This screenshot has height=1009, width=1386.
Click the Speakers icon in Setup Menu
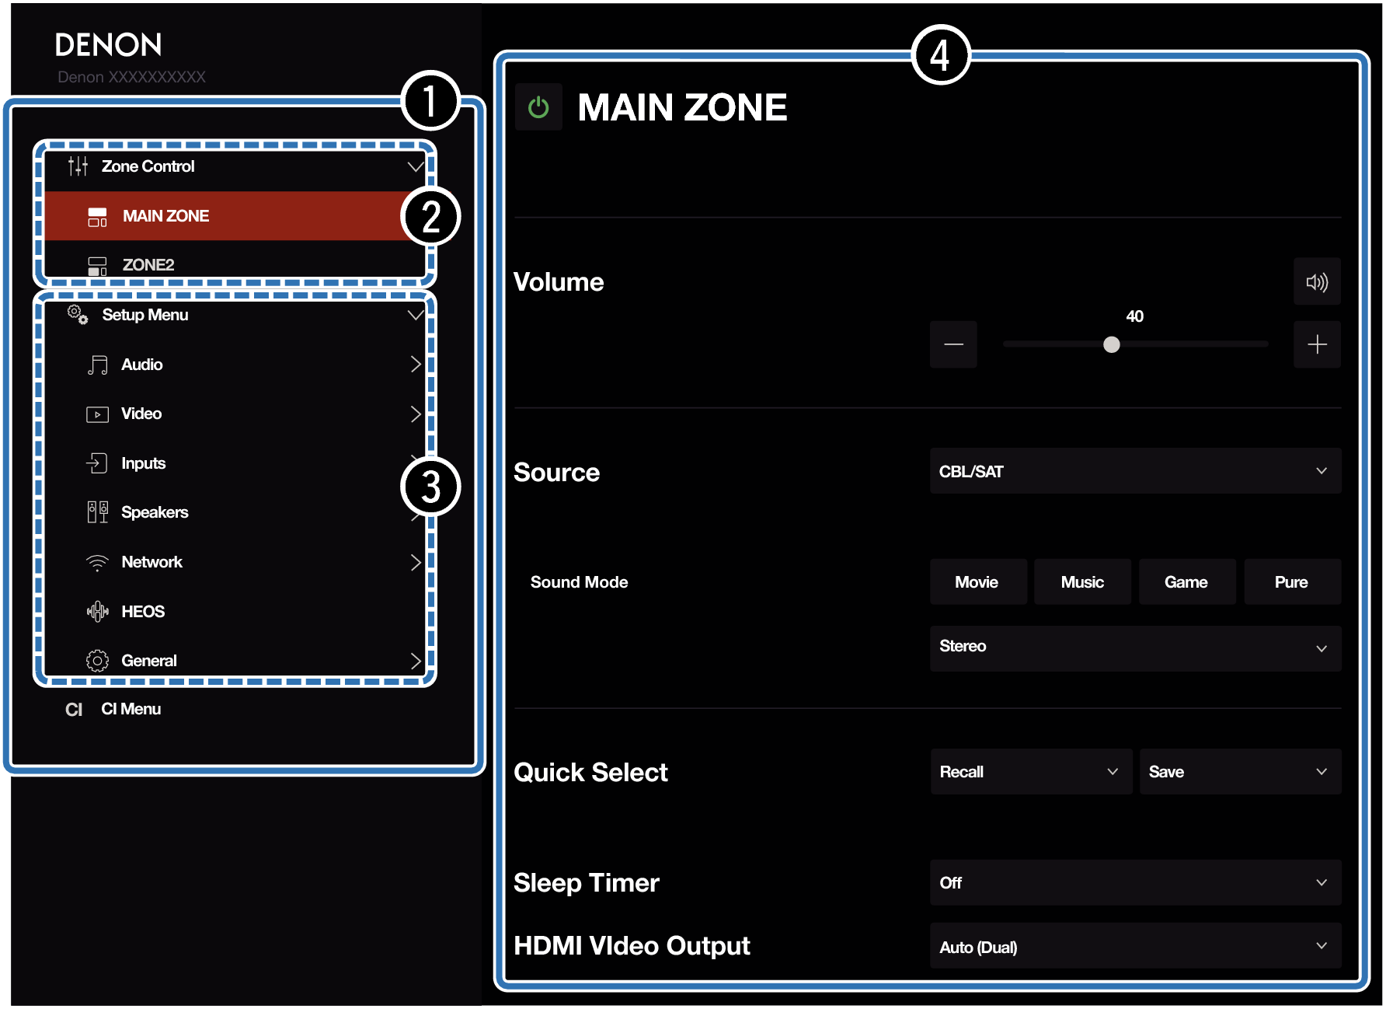[x=97, y=512]
